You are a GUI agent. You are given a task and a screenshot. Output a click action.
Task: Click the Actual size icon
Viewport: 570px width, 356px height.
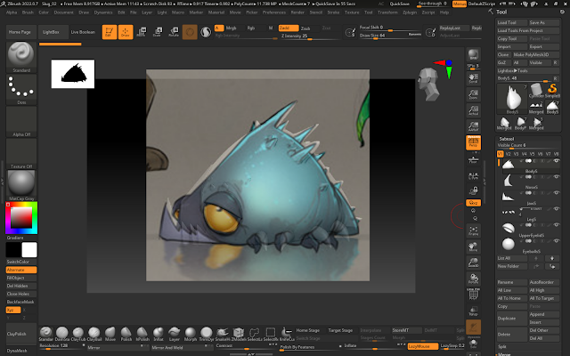pos(473,110)
